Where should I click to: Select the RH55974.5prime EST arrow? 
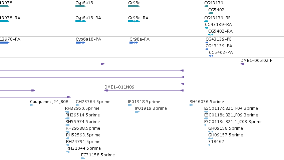click(67, 125)
